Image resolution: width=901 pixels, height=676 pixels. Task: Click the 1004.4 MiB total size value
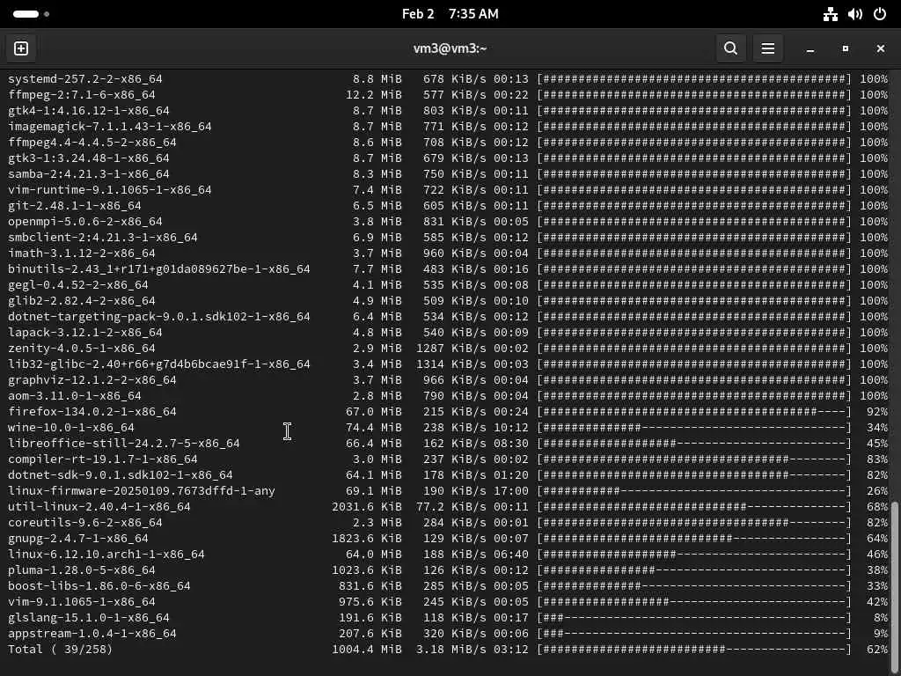367,649
